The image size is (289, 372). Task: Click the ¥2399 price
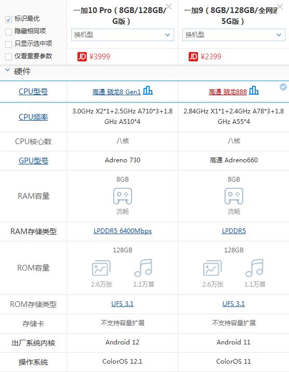[x=211, y=57]
